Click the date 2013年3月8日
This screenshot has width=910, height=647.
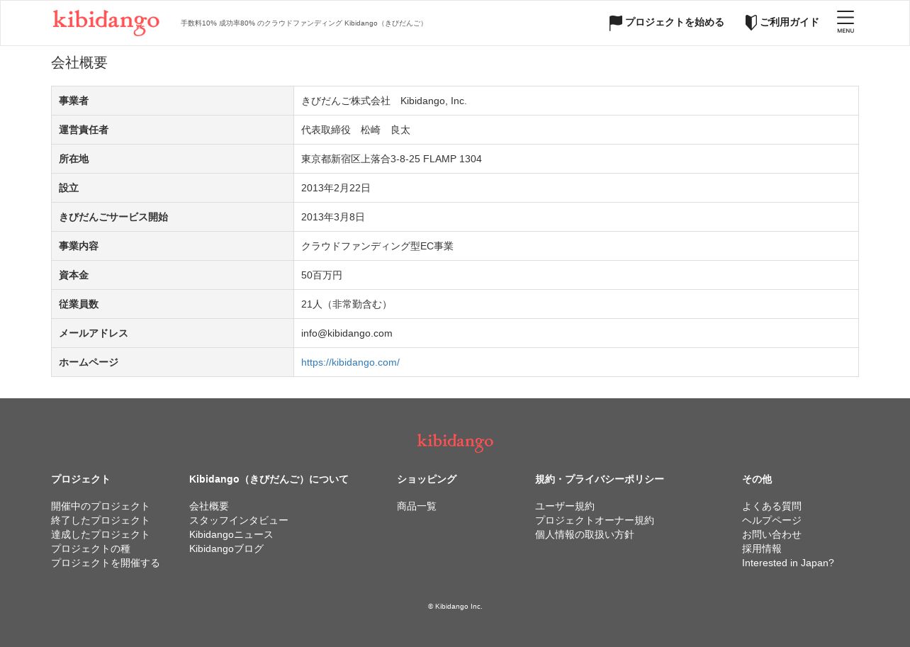click(x=333, y=217)
